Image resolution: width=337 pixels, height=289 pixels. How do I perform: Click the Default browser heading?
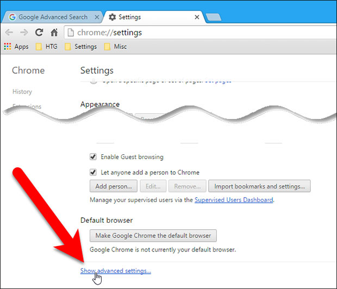(x=107, y=220)
